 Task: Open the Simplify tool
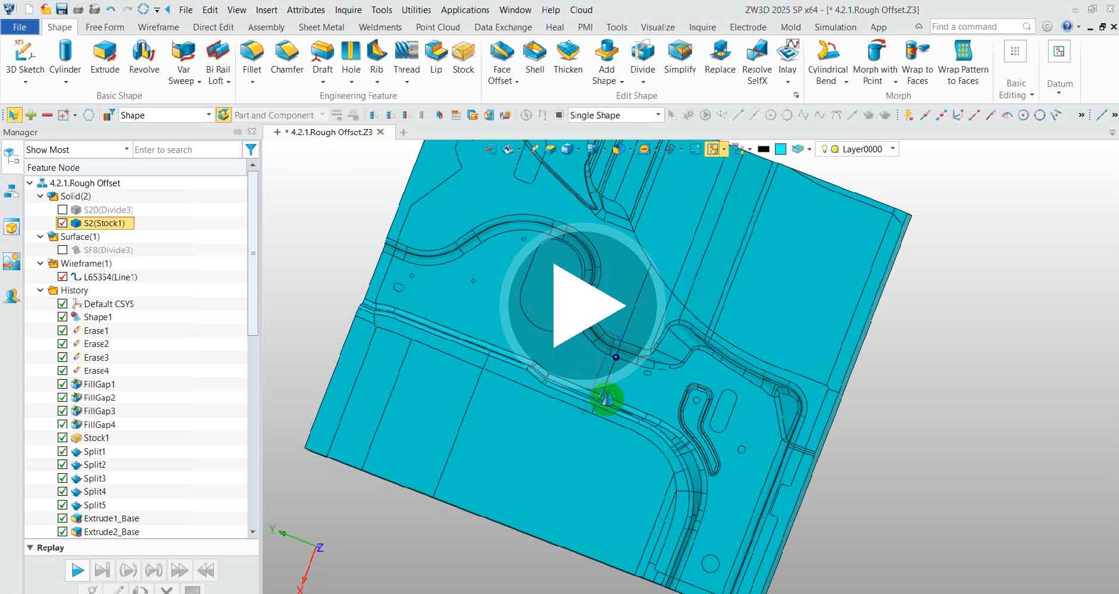pos(680,58)
